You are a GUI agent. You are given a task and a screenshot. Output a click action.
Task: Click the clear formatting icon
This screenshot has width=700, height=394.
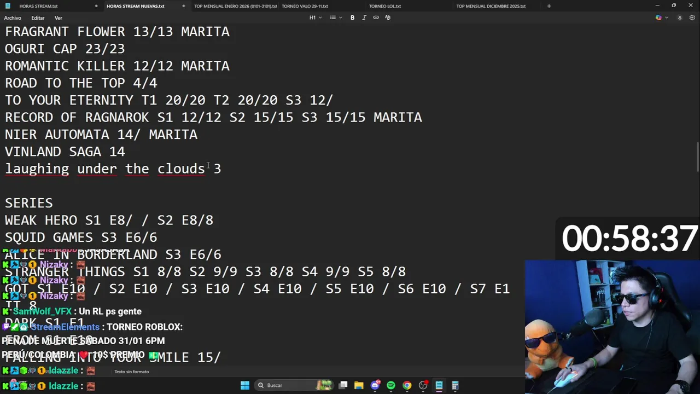388,18
